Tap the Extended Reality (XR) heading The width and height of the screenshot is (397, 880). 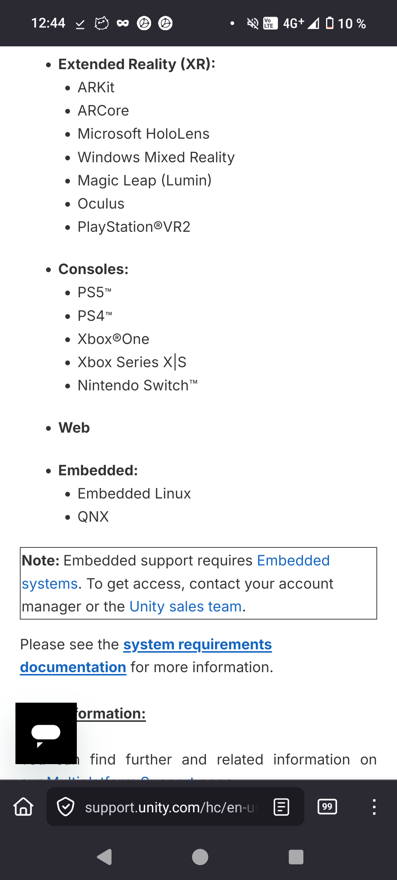137,64
